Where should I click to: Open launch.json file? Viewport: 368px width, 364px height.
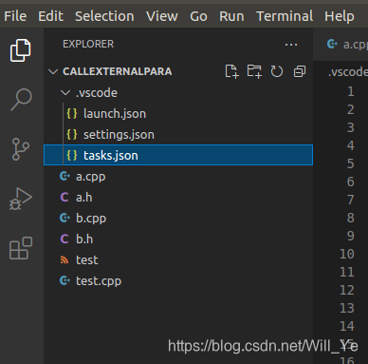pyautogui.click(x=178, y=113)
